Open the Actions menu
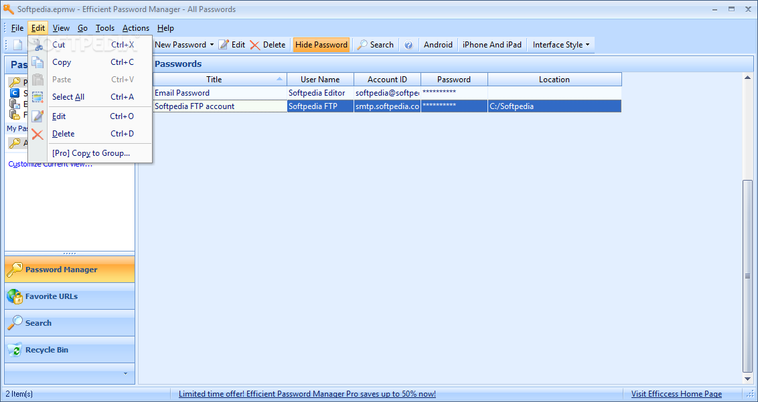The image size is (758, 402). [x=136, y=28]
